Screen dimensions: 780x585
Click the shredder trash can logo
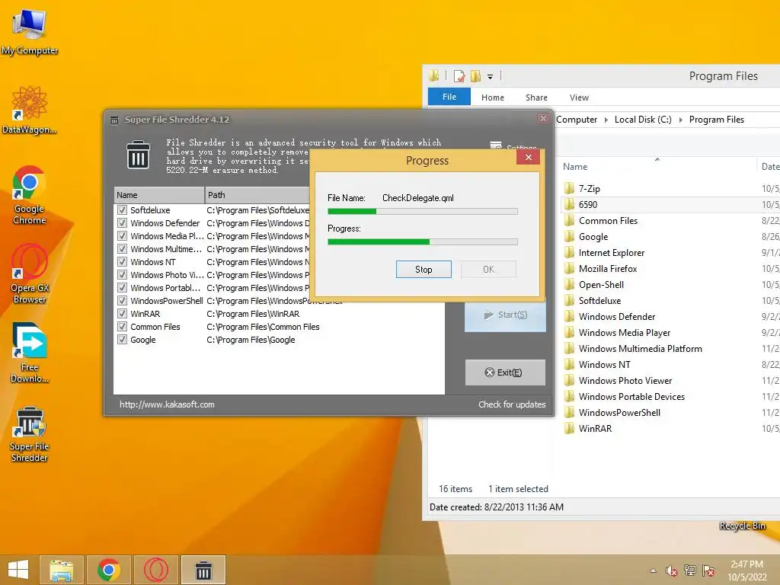point(138,155)
